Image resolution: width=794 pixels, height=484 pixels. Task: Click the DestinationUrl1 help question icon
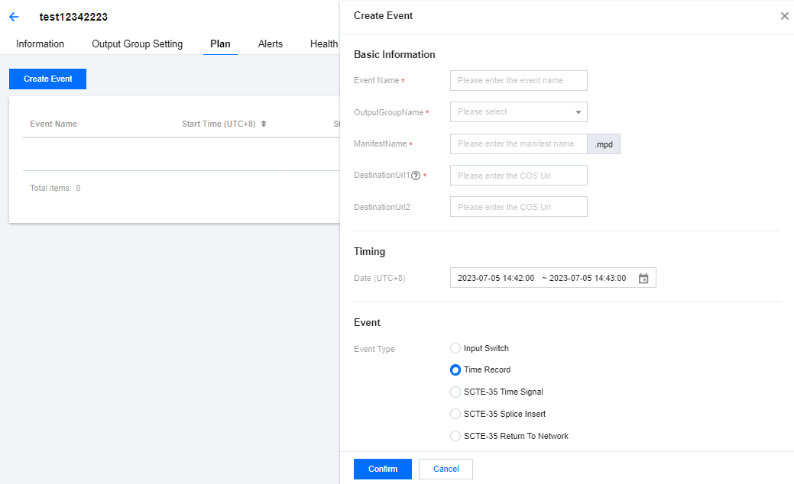coord(416,176)
